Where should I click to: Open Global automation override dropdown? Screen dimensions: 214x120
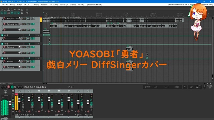click(199, 87)
